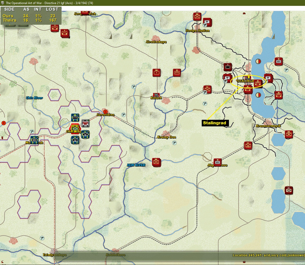Select the red SEC unit northeast of Stalingrad
The height and width of the screenshot is (265, 305).
coord(279,61)
